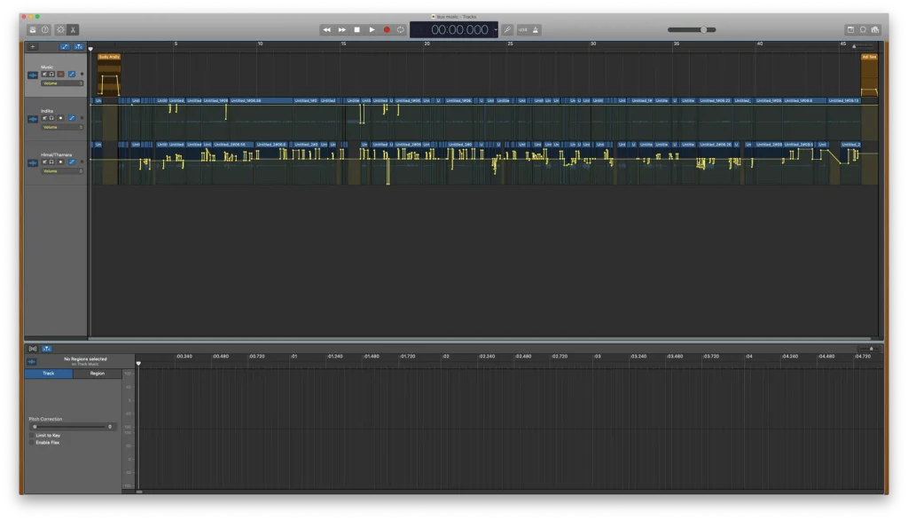Expand the time display mode dropdown
Screen dimensions: 908x520
(x=495, y=30)
